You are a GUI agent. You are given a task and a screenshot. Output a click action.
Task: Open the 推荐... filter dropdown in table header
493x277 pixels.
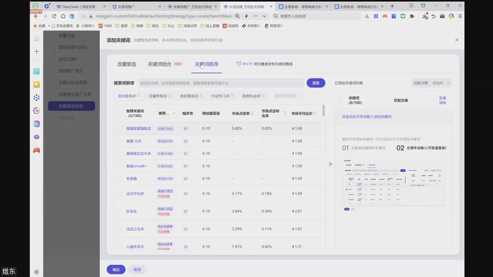[x=167, y=113]
